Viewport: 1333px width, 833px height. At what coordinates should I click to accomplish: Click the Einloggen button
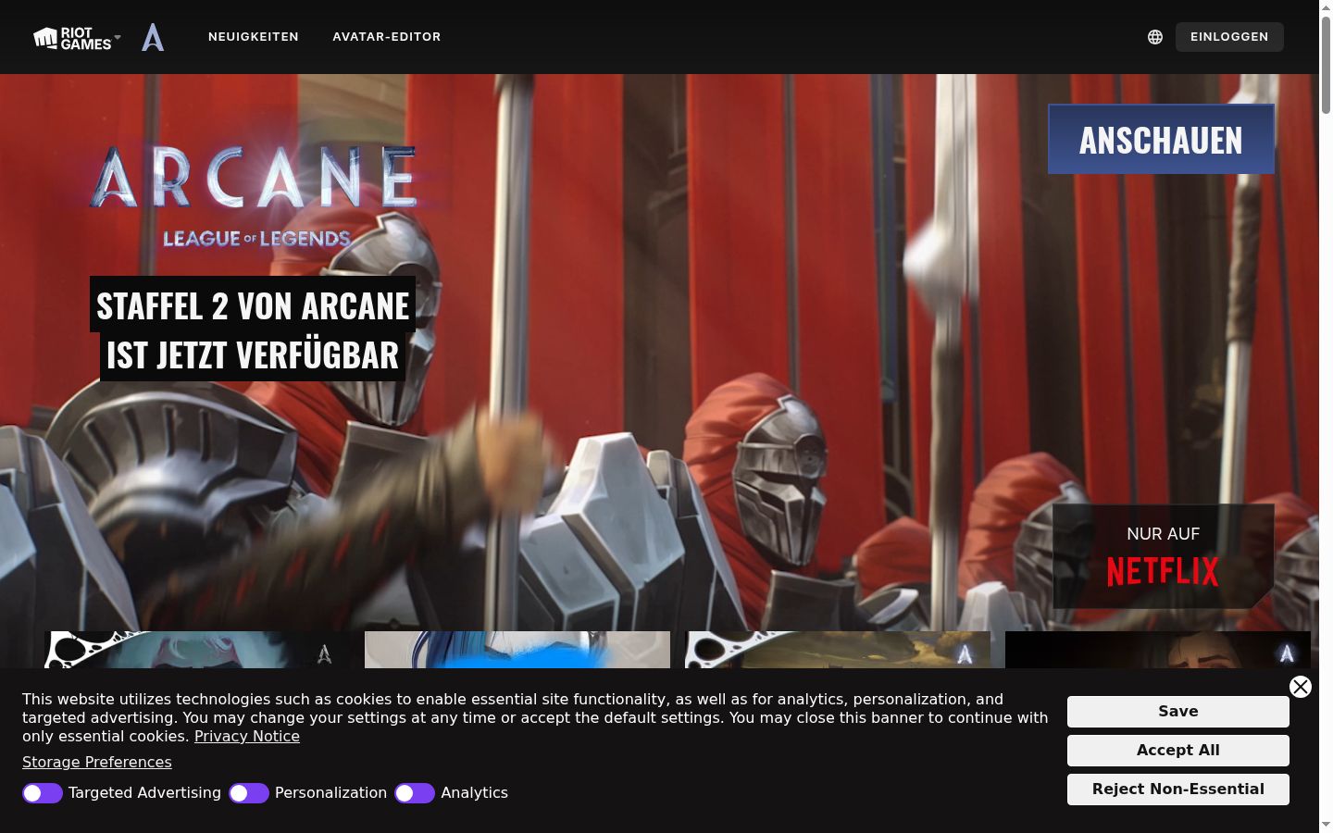click(x=1229, y=37)
